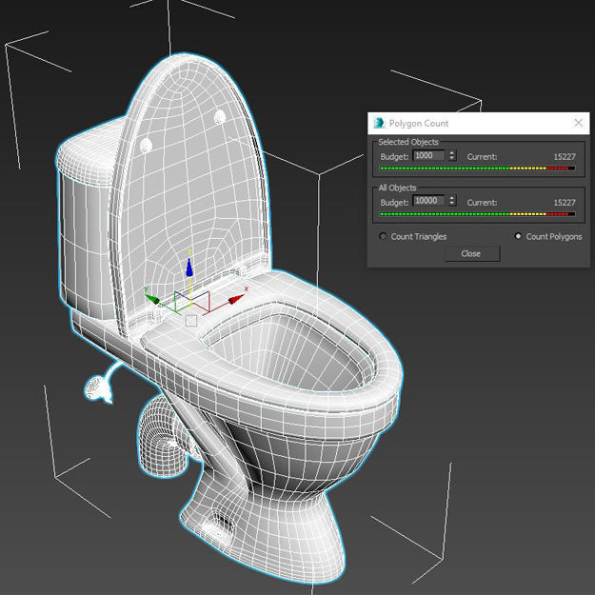Screen dimensions: 595x595
Task: Click the blue Z axis gizmo arrow
Action: point(189,268)
